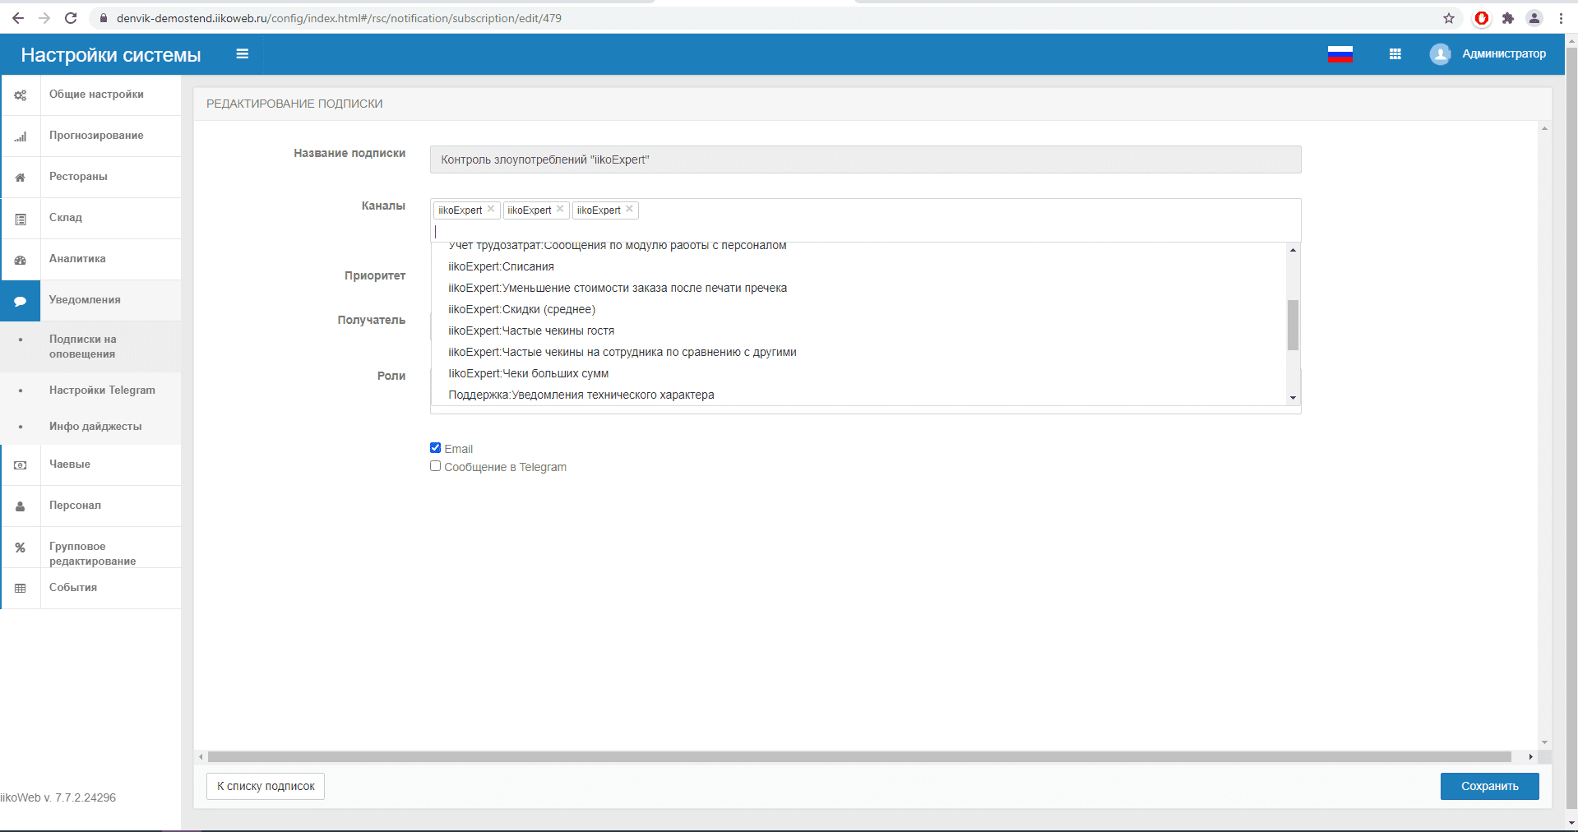Select iikoExpert:Скидки (среднее) option
The image size is (1578, 832).
858,309
